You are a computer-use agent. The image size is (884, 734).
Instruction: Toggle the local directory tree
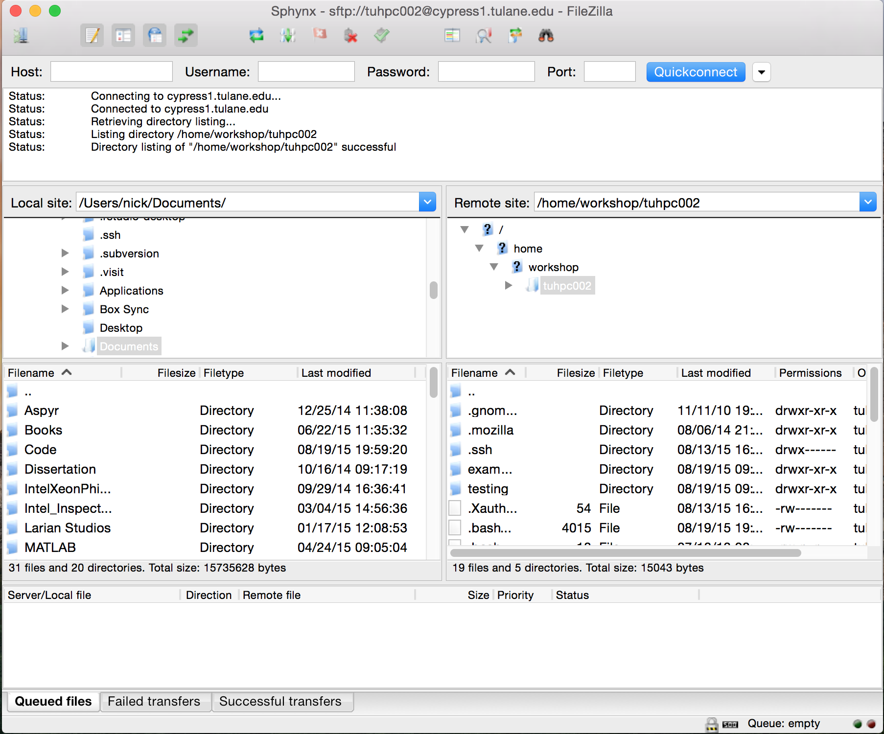[123, 36]
